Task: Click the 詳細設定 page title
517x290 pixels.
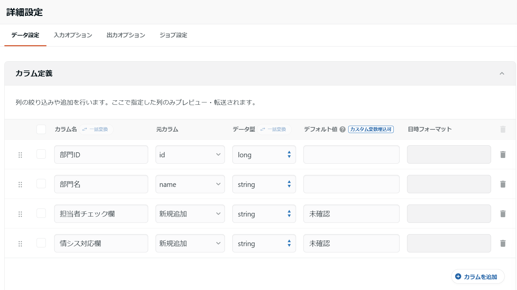Action: (25, 12)
